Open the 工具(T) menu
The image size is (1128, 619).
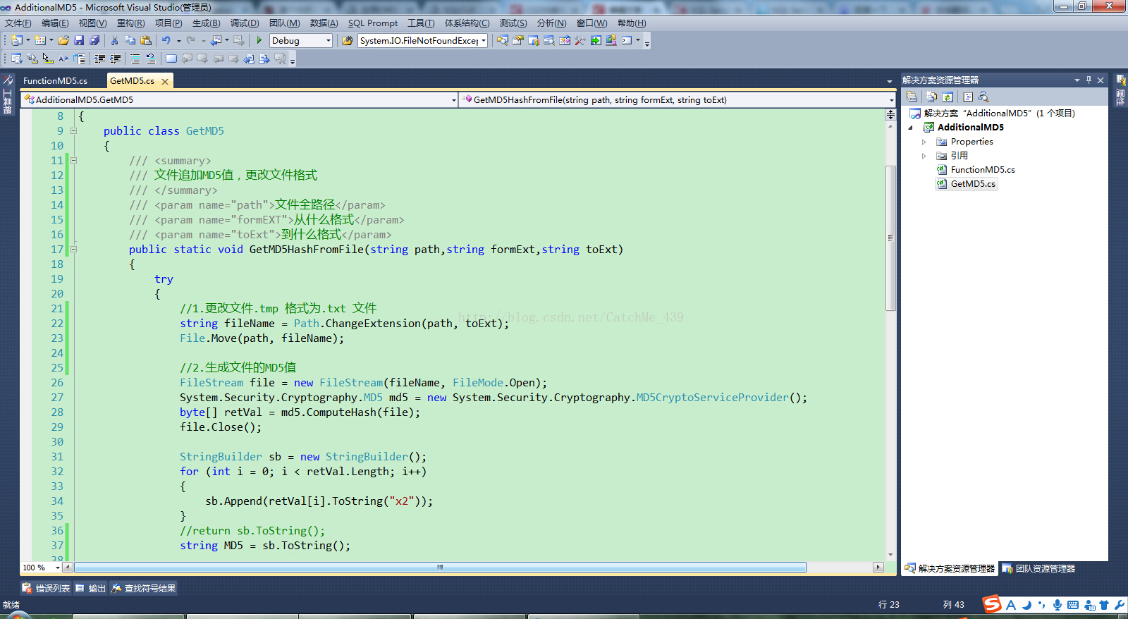tap(421, 23)
